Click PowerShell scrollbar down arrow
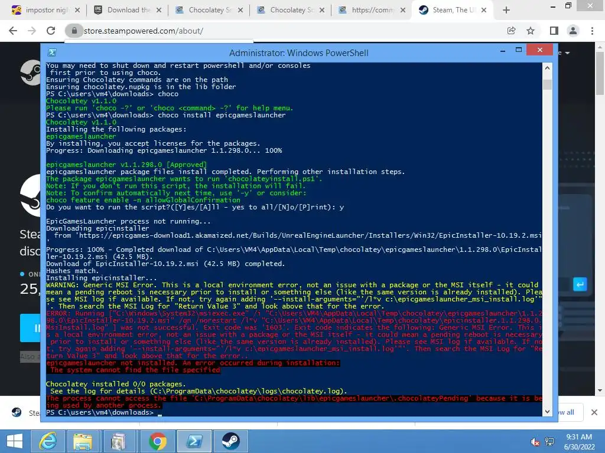 click(547, 411)
